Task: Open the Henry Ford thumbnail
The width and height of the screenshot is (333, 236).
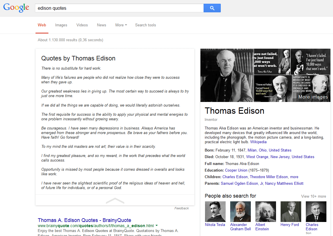Action: [x=290, y=211]
